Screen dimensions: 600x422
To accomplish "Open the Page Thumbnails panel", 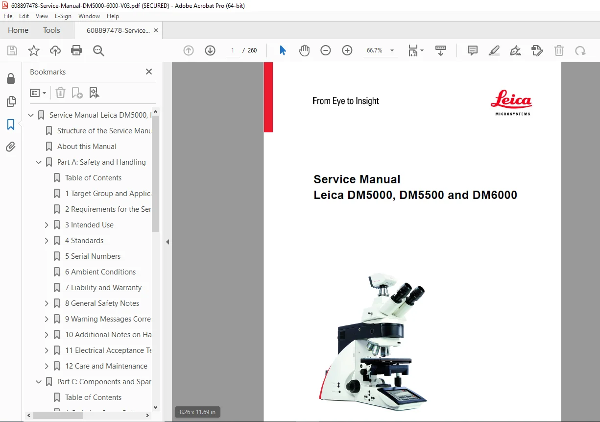I will click(11, 101).
